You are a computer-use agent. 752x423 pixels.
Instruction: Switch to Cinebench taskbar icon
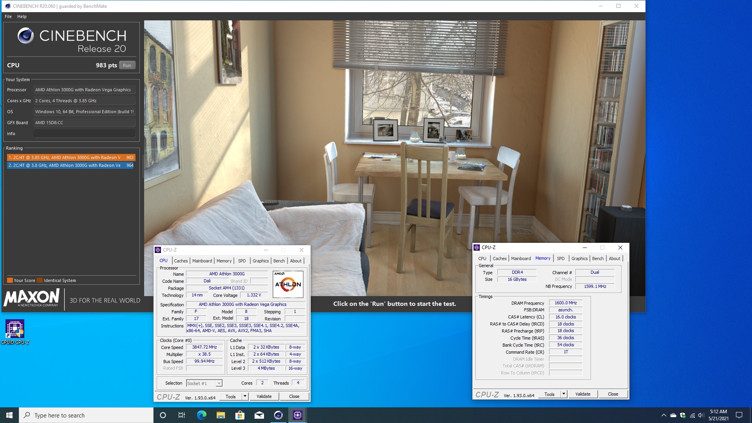278,415
